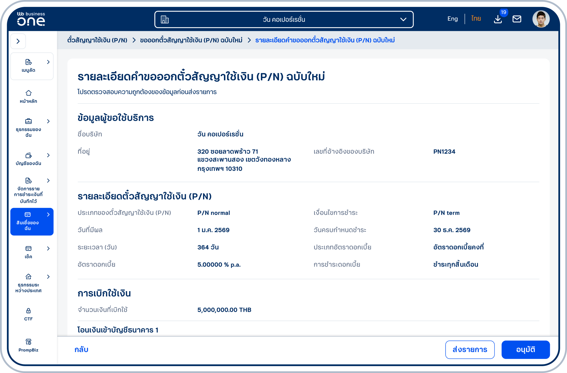The height and width of the screenshot is (373, 567).
Task: Click อนุมัติ approve button
Action: click(526, 350)
